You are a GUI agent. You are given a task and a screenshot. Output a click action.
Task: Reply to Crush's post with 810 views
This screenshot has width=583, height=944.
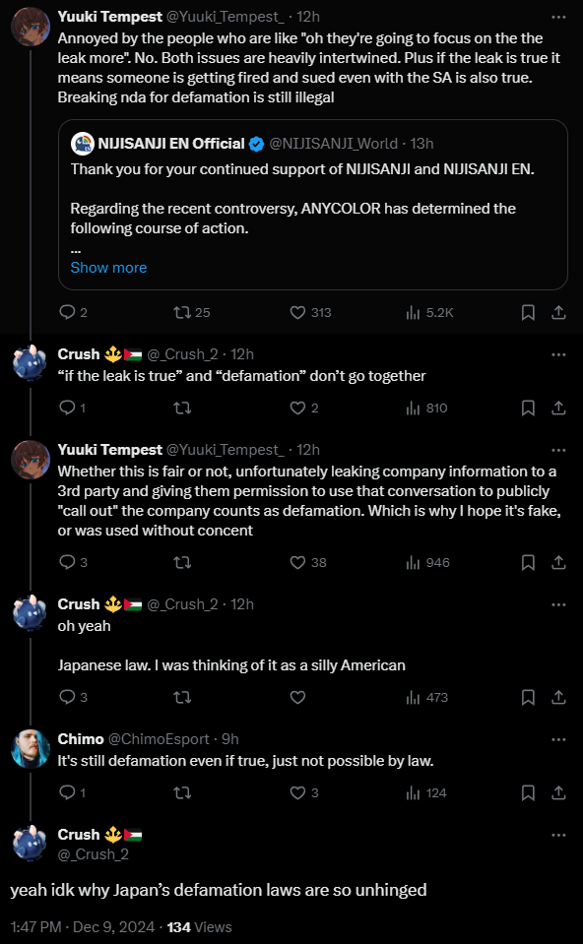coord(67,409)
